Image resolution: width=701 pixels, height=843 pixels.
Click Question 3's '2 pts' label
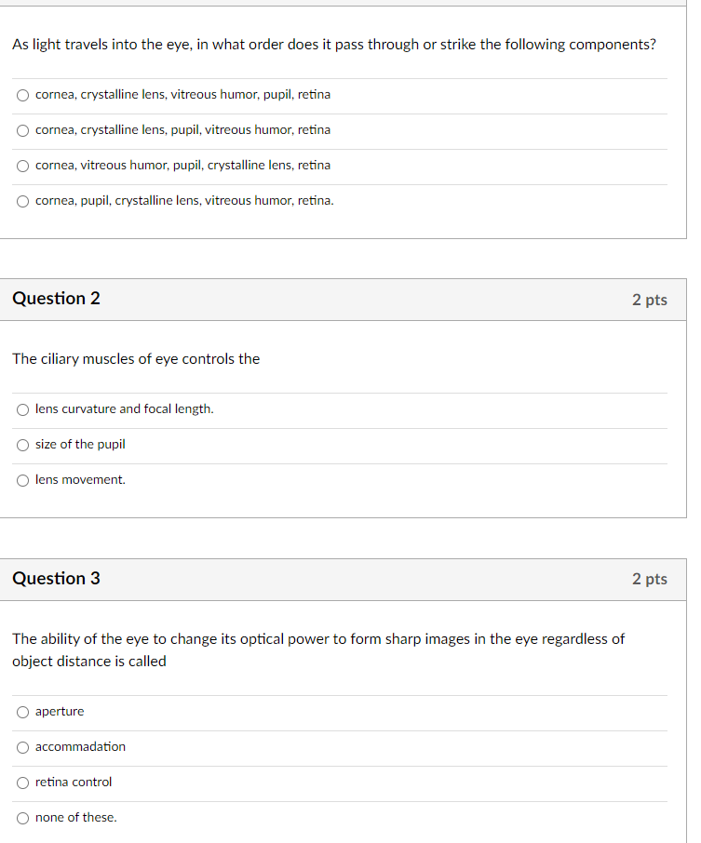point(650,579)
